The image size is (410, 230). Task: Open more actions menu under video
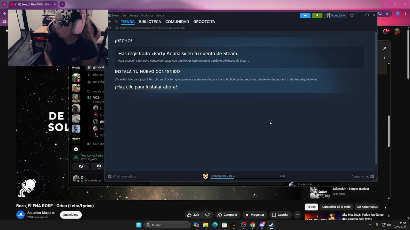[297, 215]
